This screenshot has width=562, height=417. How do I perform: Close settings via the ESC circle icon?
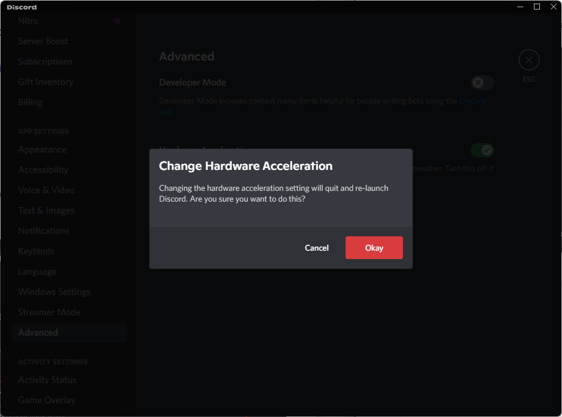pos(529,60)
